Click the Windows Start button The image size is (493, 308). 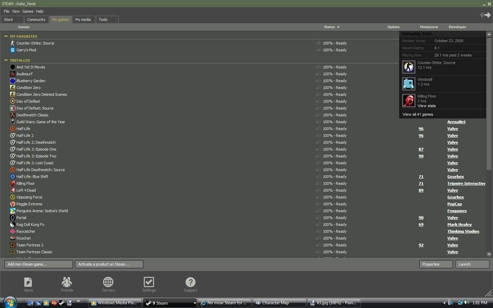point(10,303)
